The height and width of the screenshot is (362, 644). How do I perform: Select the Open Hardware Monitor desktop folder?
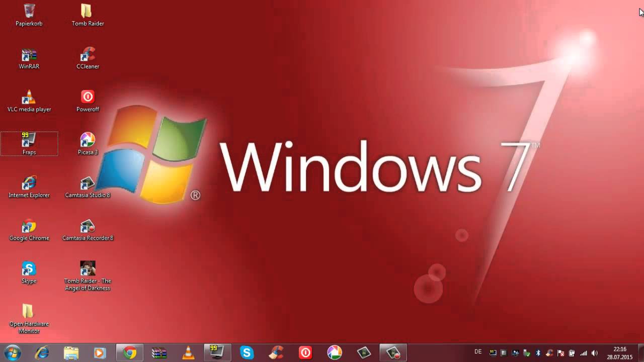click(x=29, y=319)
